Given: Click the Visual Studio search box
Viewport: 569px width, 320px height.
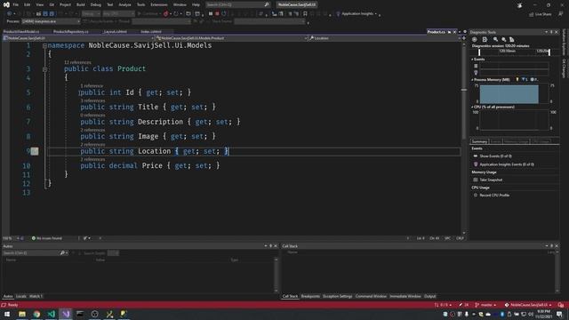Looking at the screenshot, I should click(237, 4).
